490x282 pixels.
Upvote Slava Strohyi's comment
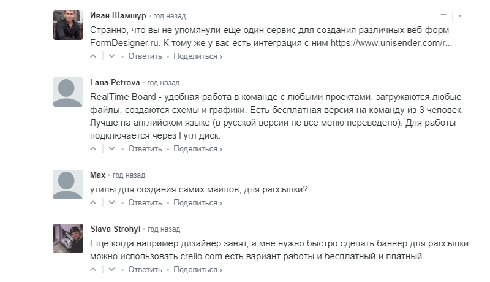coord(93,270)
